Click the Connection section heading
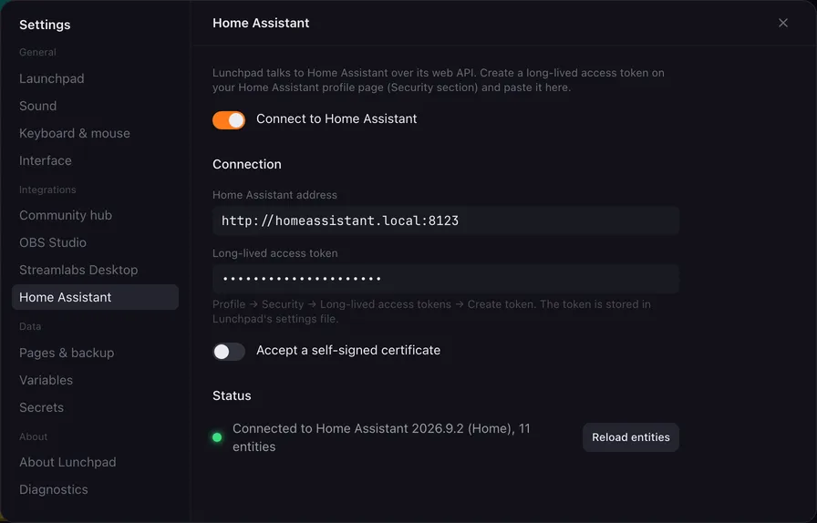 coord(247,164)
